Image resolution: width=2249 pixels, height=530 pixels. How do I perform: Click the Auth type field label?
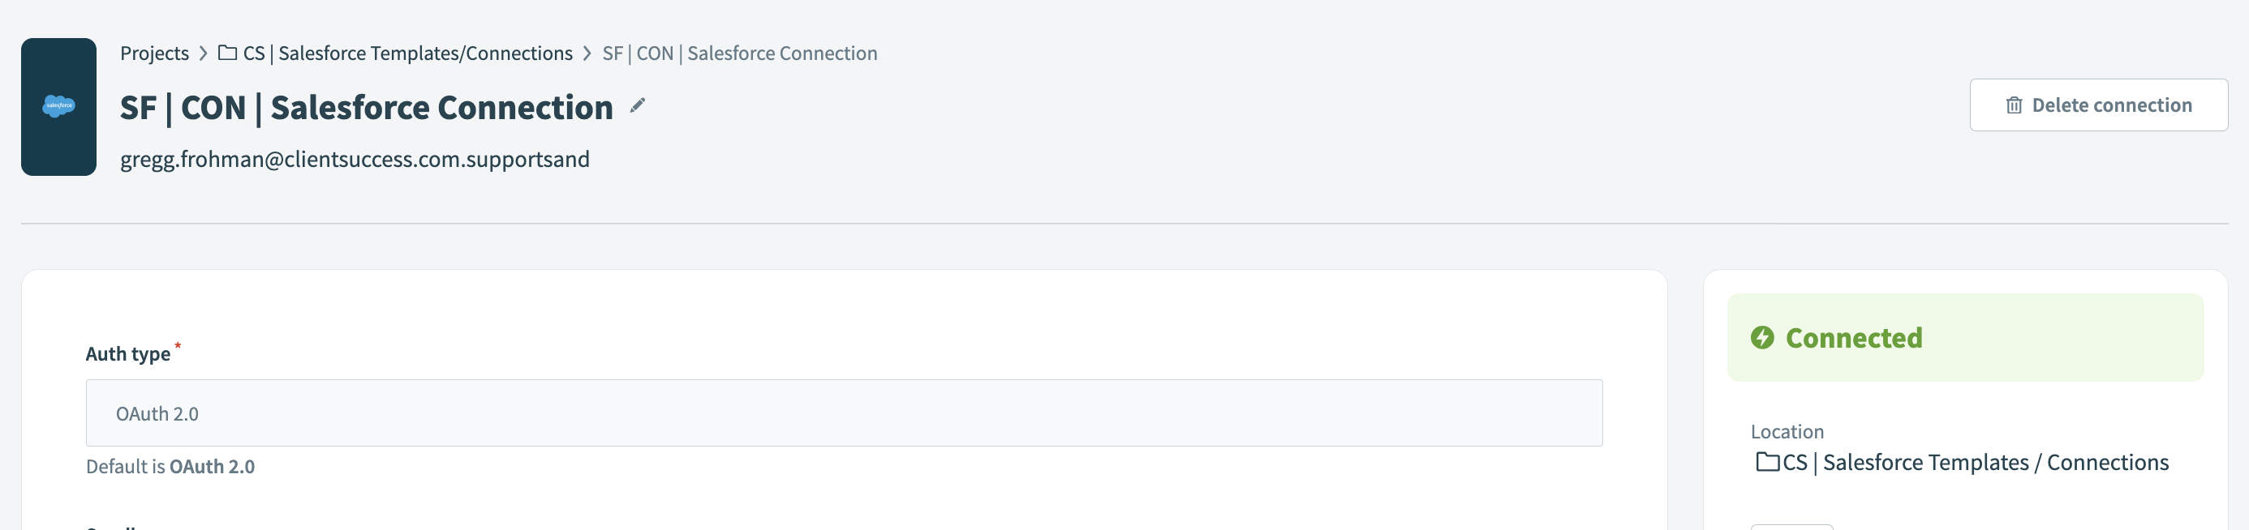128,354
